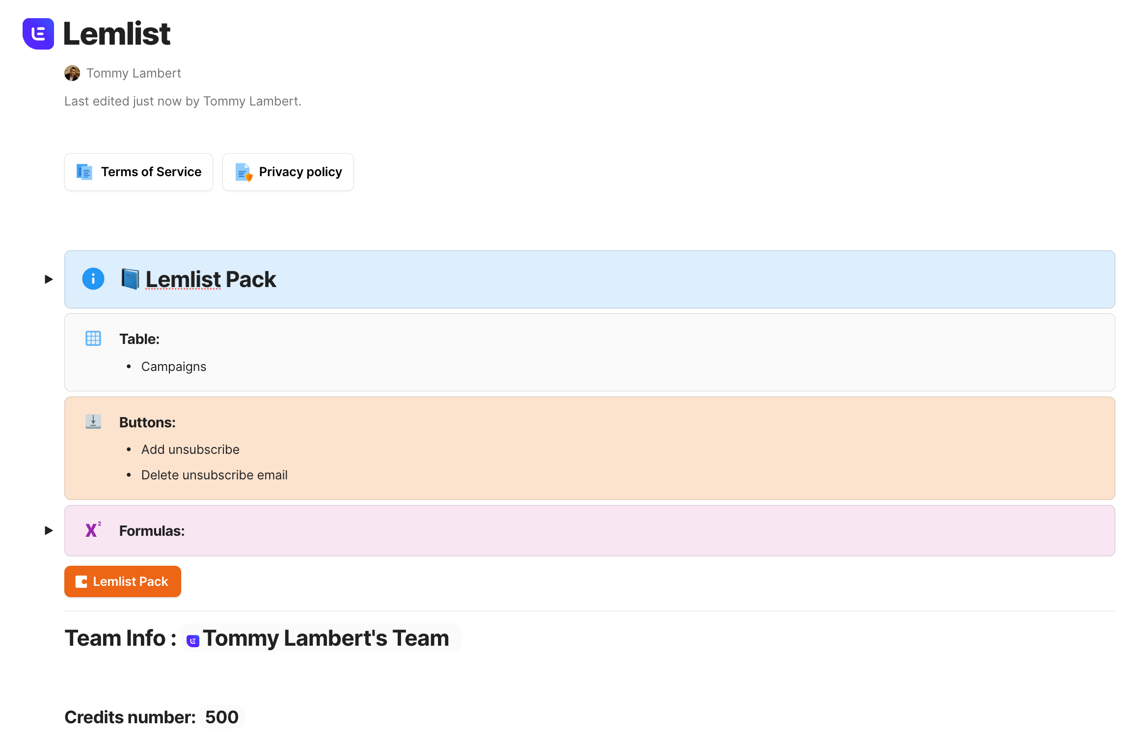Image resolution: width=1137 pixels, height=736 pixels.
Task: Click the Campaigns bullet item
Action: point(174,367)
